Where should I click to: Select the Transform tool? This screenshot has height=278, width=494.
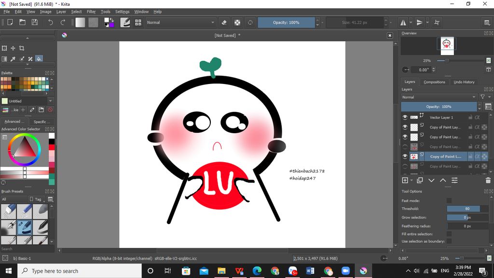pyautogui.click(x=4, y=48)
